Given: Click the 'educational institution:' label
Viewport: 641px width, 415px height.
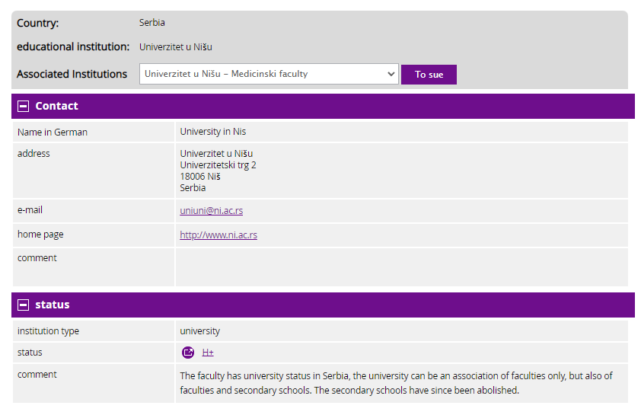Looking at the screenshot, I should 73,46.
